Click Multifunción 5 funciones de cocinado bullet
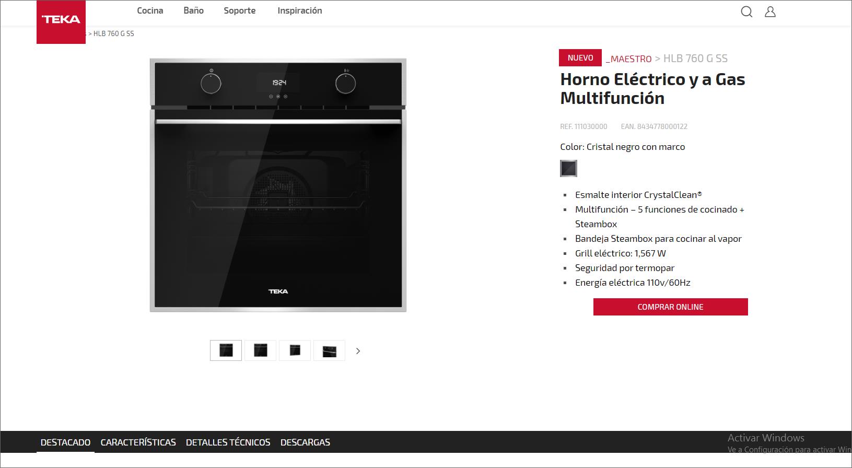The width and height of the screenshot is (852, 468). [660, 217]
